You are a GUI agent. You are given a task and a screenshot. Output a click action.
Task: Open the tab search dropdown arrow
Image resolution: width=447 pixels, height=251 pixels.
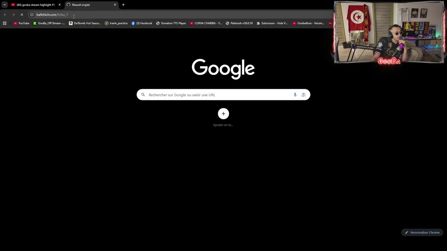(5, 5)
